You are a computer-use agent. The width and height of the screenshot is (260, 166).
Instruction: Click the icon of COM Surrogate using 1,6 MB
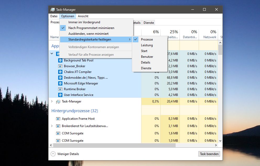(58, 133)
